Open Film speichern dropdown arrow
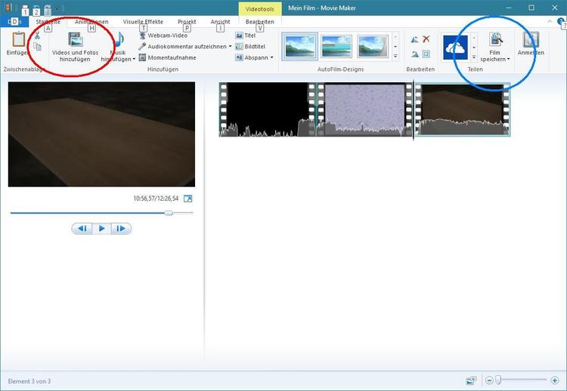567x391 pixels. coord(509,59)
